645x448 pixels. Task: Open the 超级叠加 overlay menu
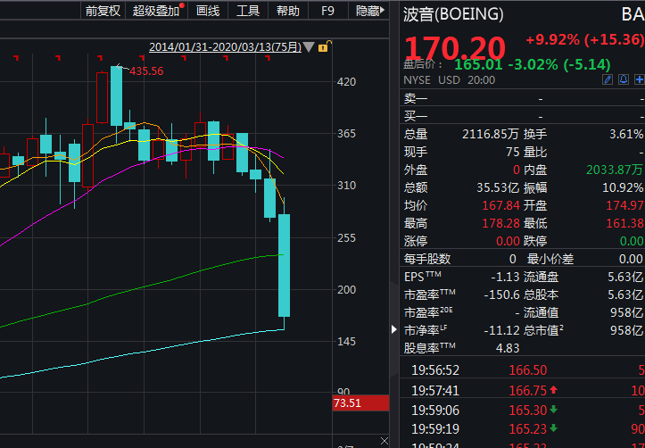(157, 11)
